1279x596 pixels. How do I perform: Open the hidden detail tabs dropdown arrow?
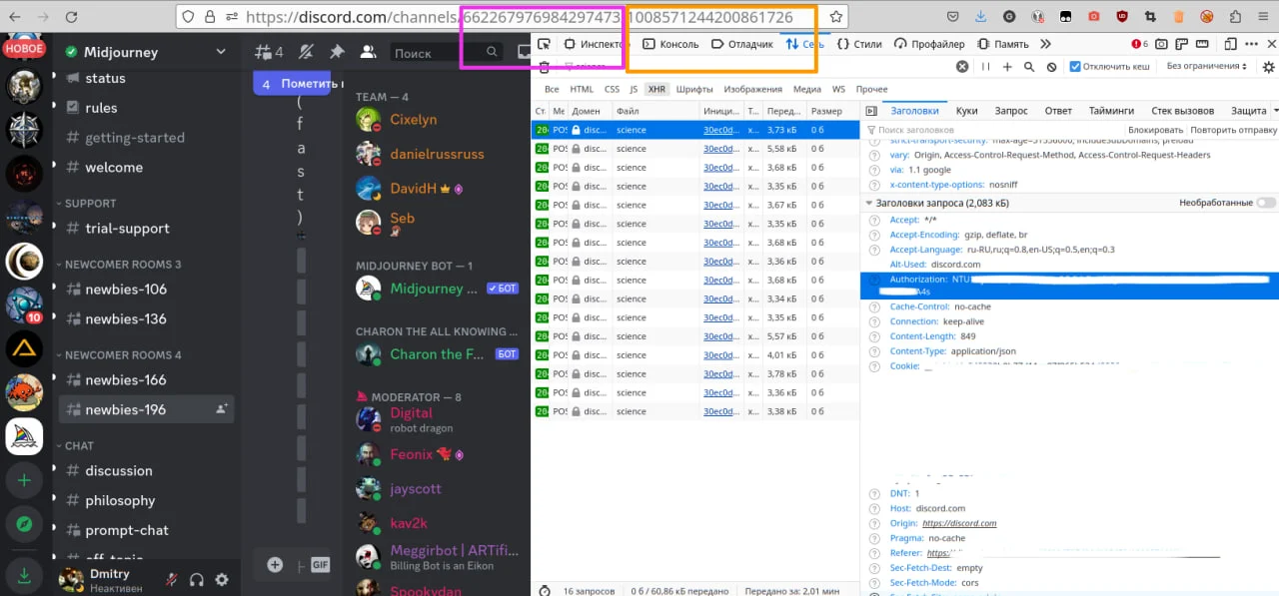(x=1274, y=111)
